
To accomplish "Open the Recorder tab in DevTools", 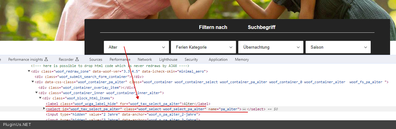I will click(66, 60).
